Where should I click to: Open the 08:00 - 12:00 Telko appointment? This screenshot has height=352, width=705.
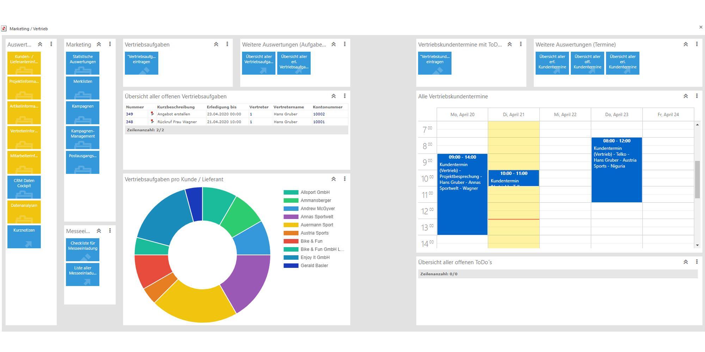[617, 170]
